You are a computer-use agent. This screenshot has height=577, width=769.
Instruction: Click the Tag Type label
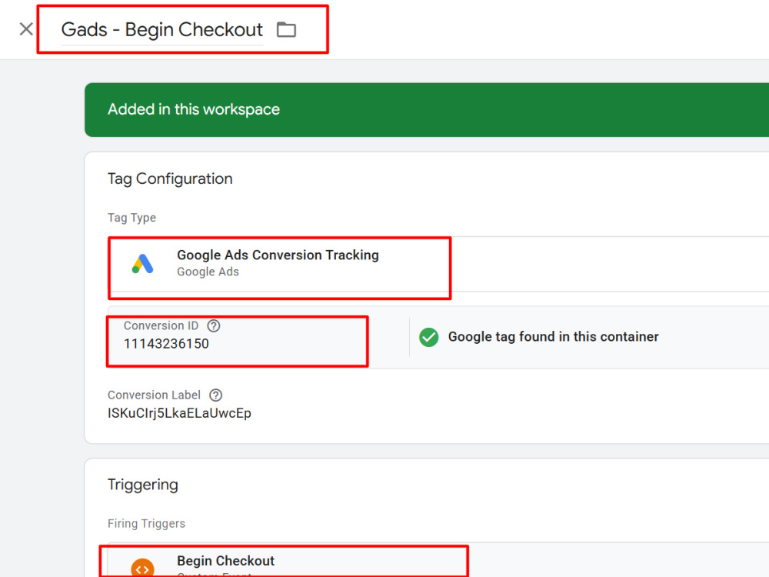tap(132, 218)
